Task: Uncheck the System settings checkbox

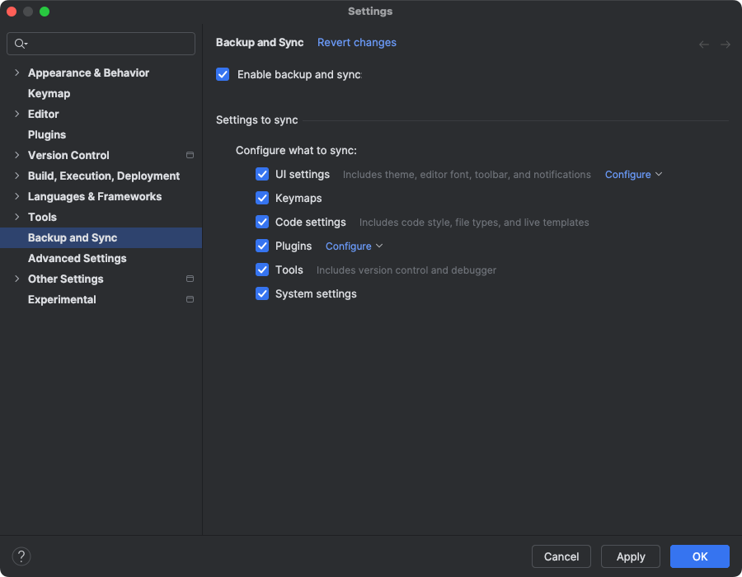Action: [x=262, y=293]
